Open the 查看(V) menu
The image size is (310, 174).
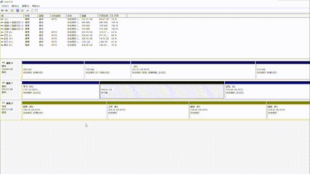[25, 6]
